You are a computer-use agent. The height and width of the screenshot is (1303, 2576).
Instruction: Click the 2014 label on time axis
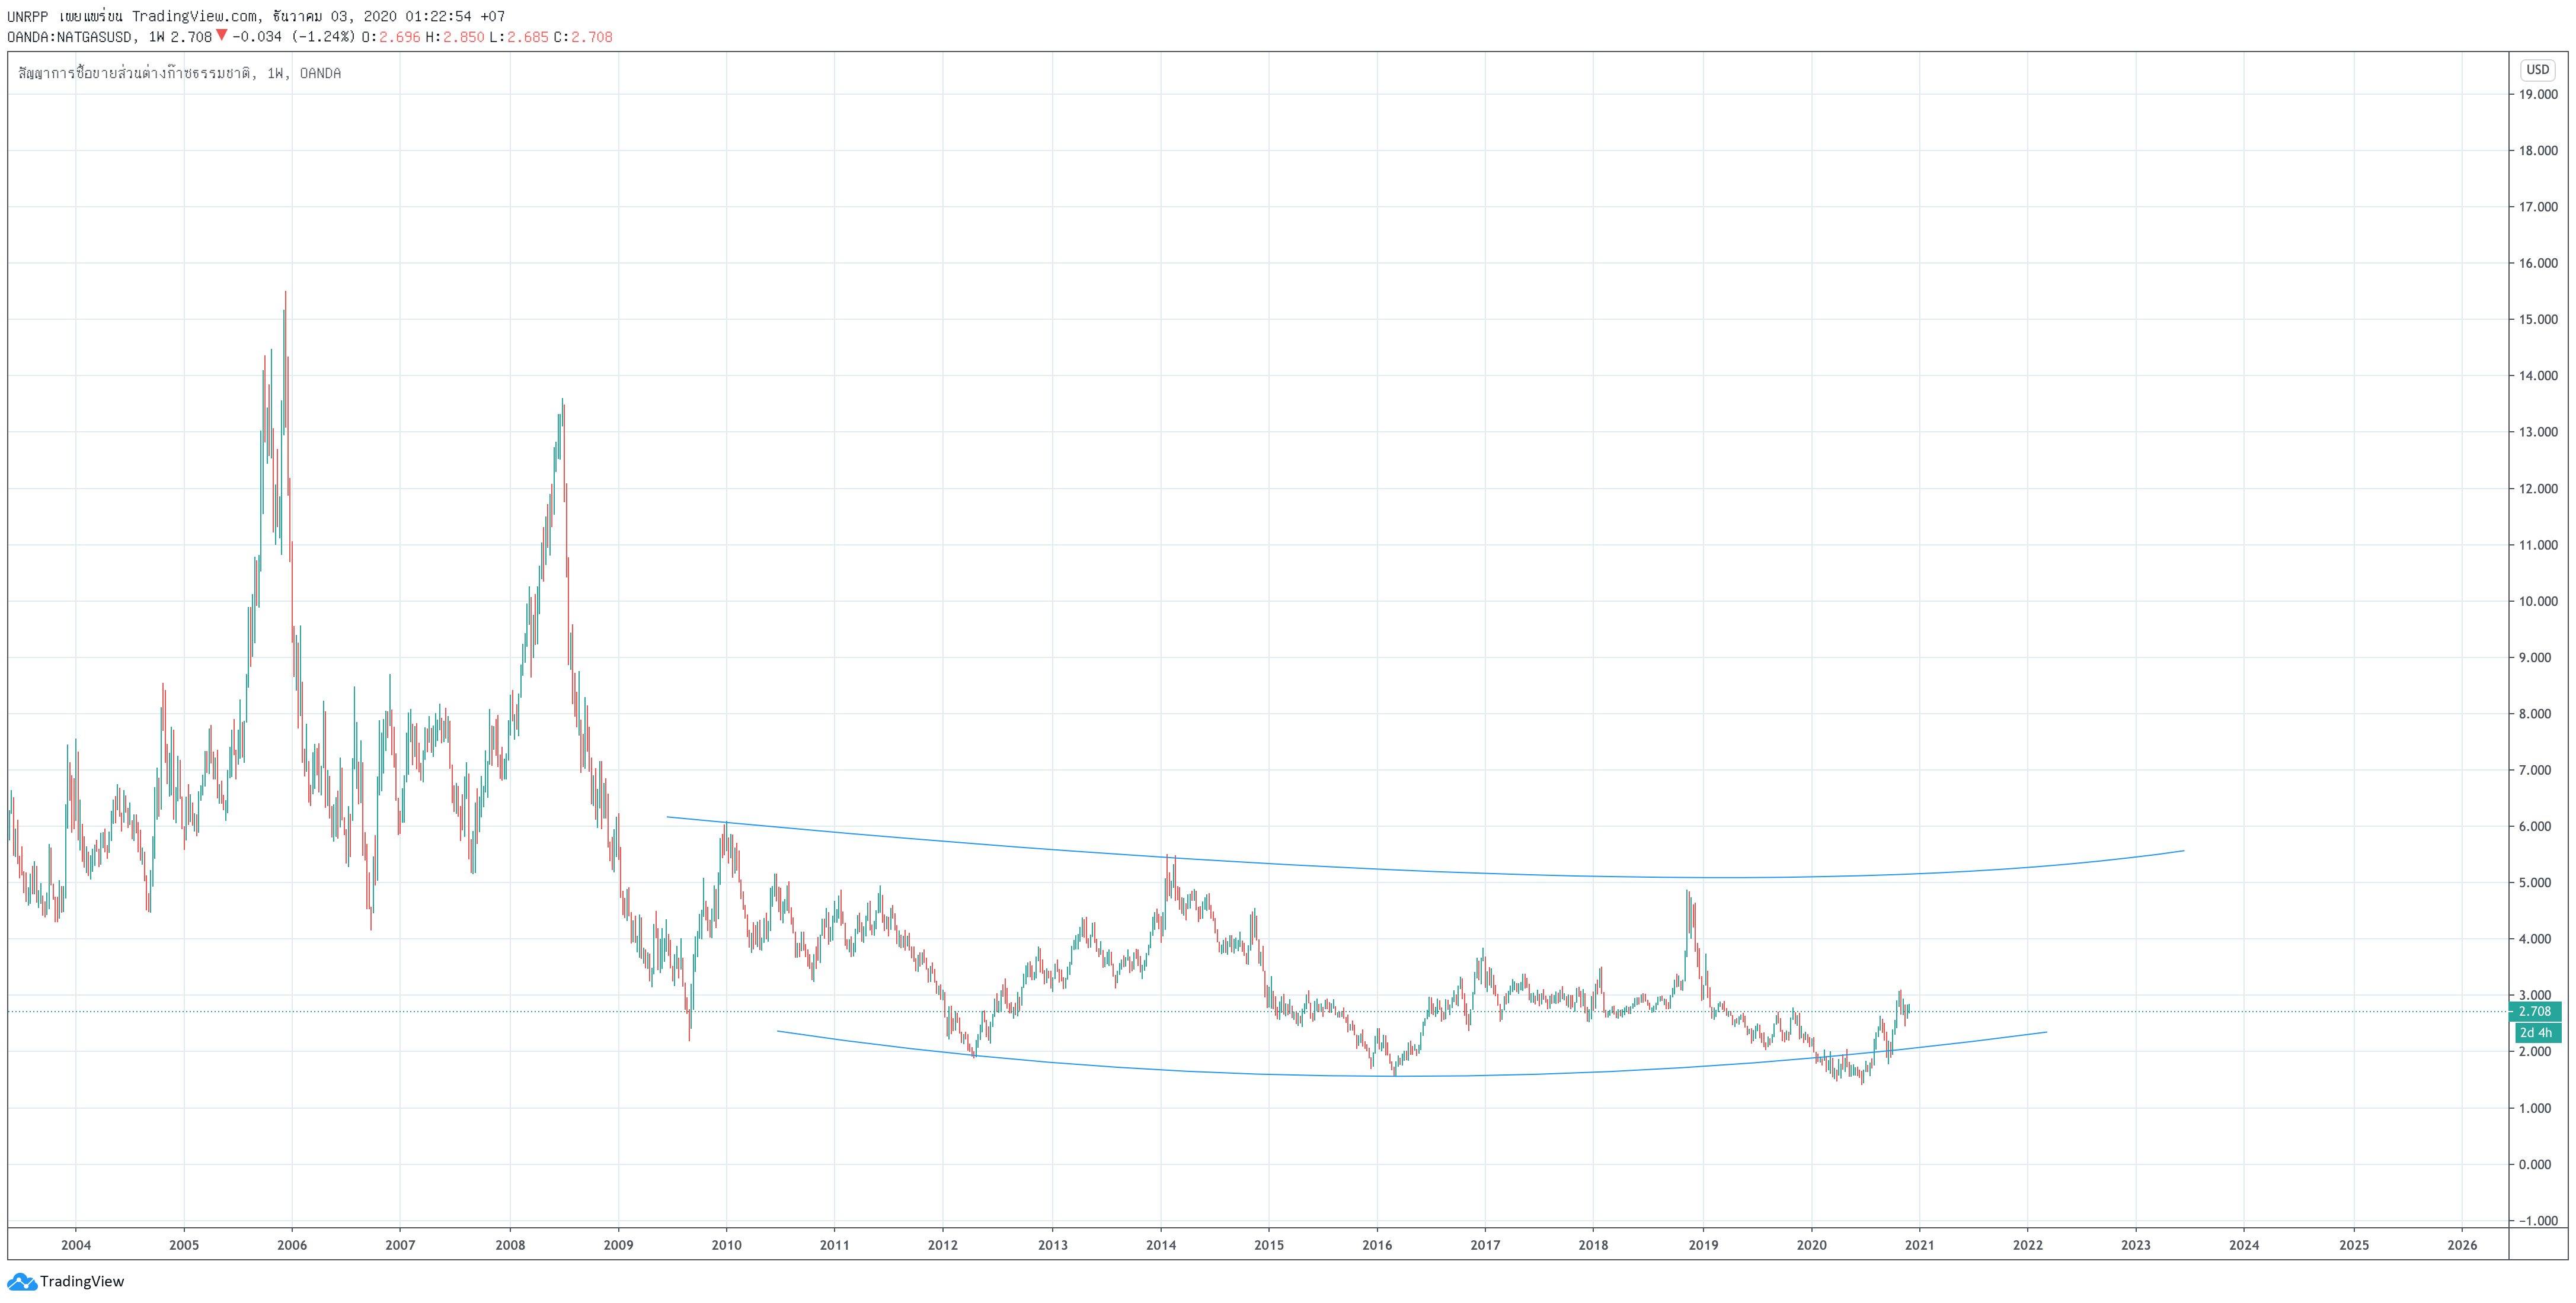[x=1161, y=1245]
